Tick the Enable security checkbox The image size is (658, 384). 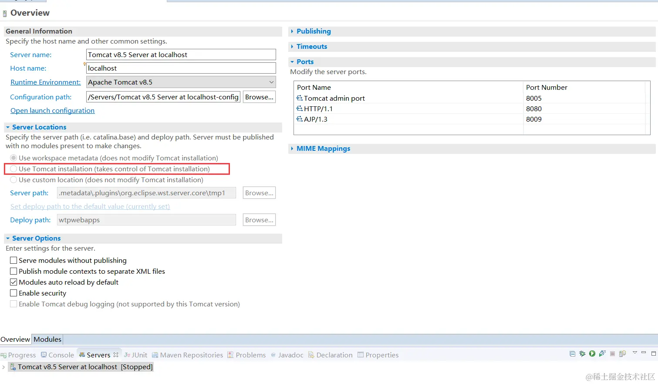click(13, 293)
